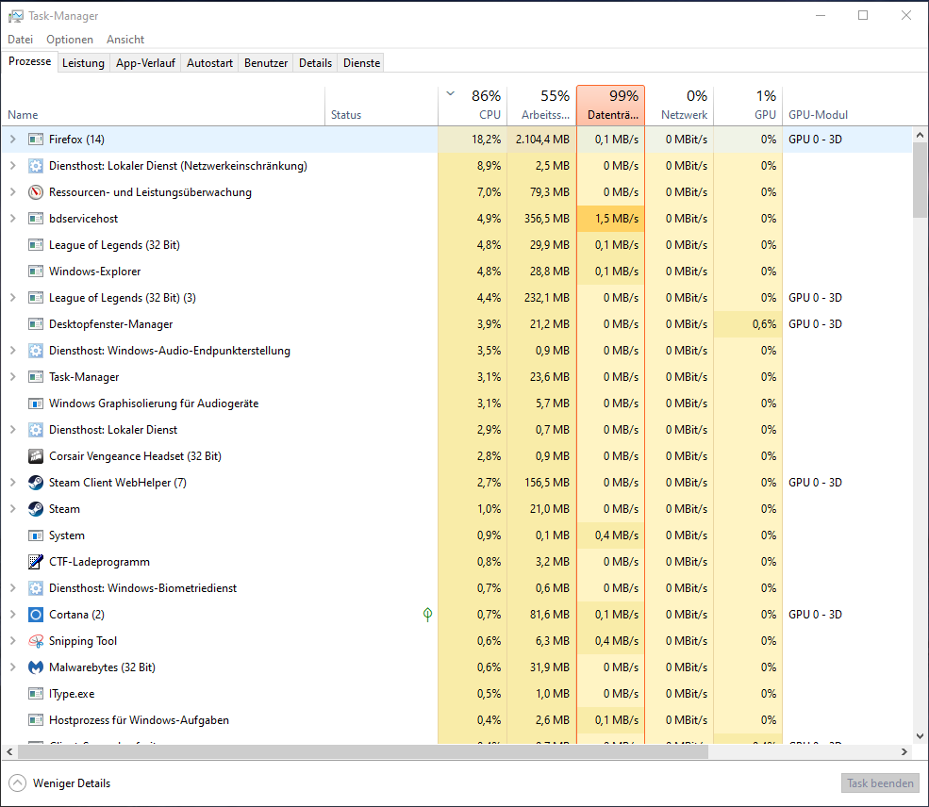
Task: Click the System process icon
Action: (x=36, y=535)
